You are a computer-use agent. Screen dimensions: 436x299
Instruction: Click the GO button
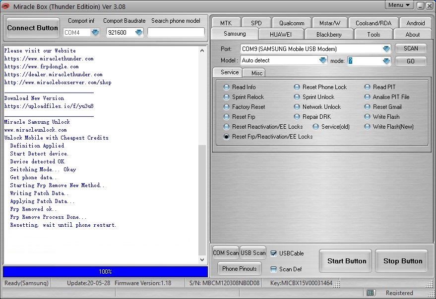click(411, 61)
